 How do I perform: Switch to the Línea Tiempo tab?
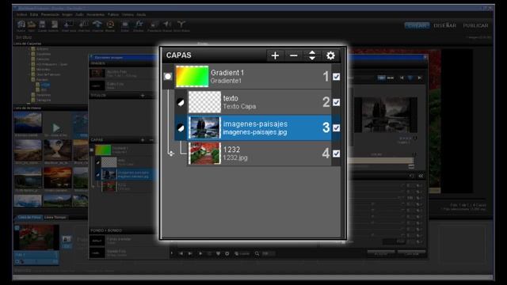click(x=55, y=217)
